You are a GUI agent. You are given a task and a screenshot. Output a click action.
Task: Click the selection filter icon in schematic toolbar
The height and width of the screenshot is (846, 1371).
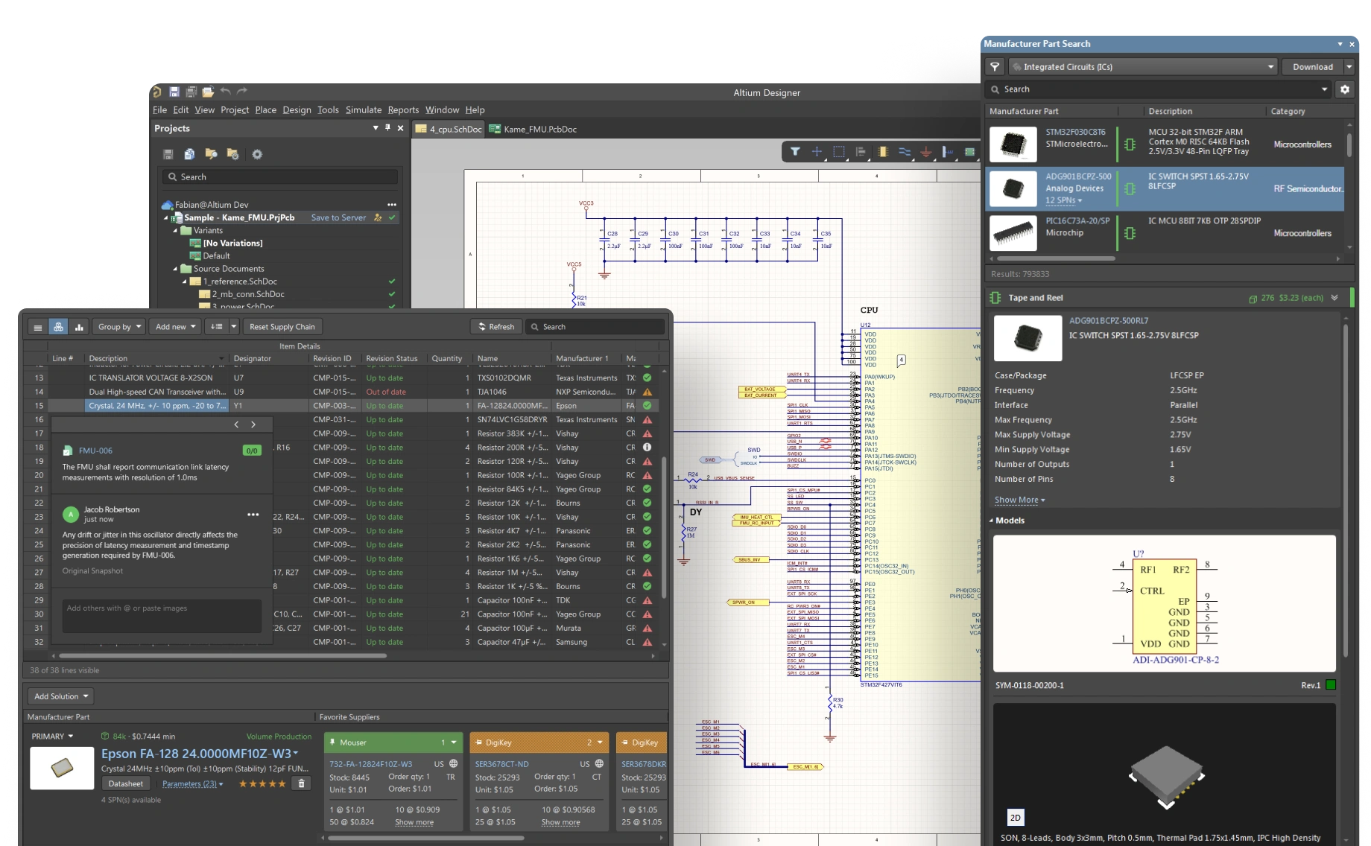click(795, 152)
